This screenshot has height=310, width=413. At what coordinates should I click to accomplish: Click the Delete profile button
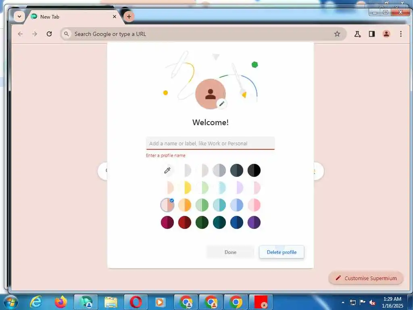tap(282, 252)
